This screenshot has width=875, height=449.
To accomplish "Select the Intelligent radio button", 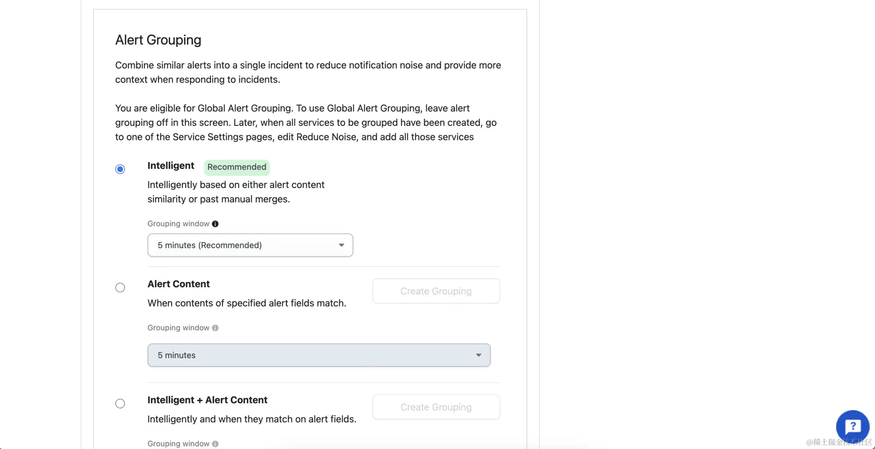I will 120,169.
